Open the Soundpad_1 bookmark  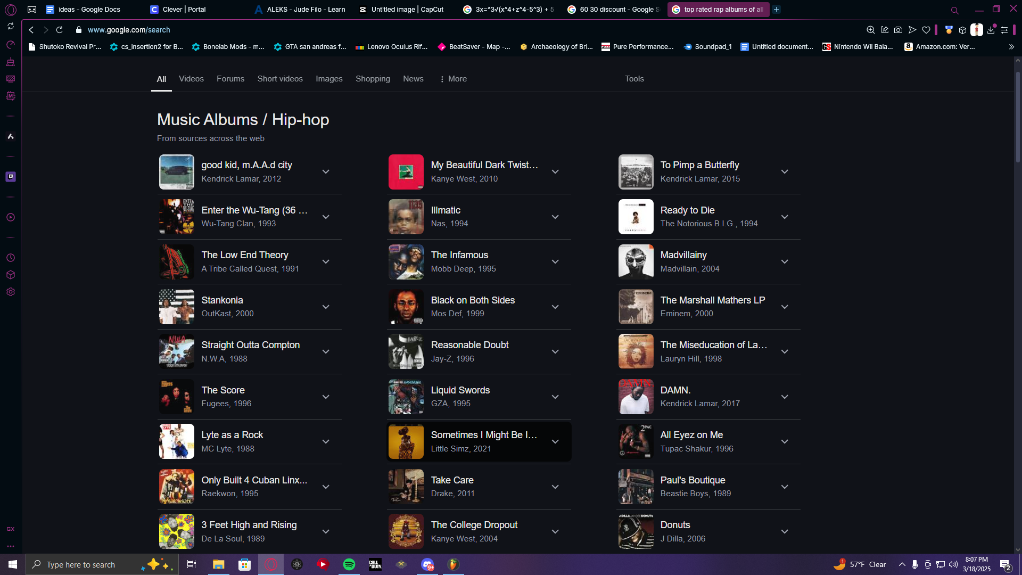click(707, 47)
